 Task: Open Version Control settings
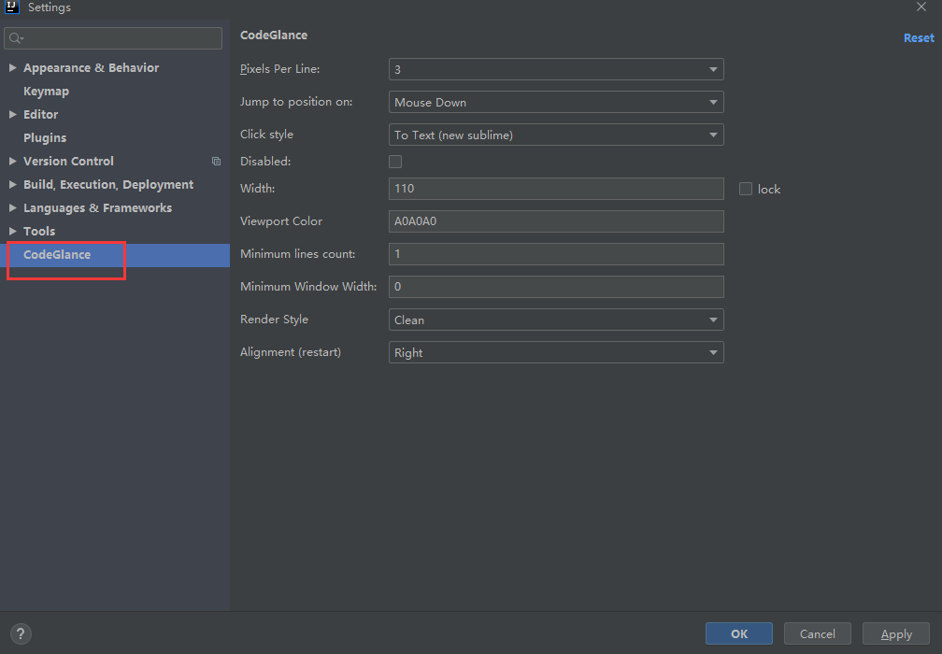click(68, 161)
